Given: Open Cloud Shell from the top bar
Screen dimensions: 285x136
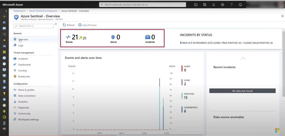Looking at the screenshot, I should 196,5.
